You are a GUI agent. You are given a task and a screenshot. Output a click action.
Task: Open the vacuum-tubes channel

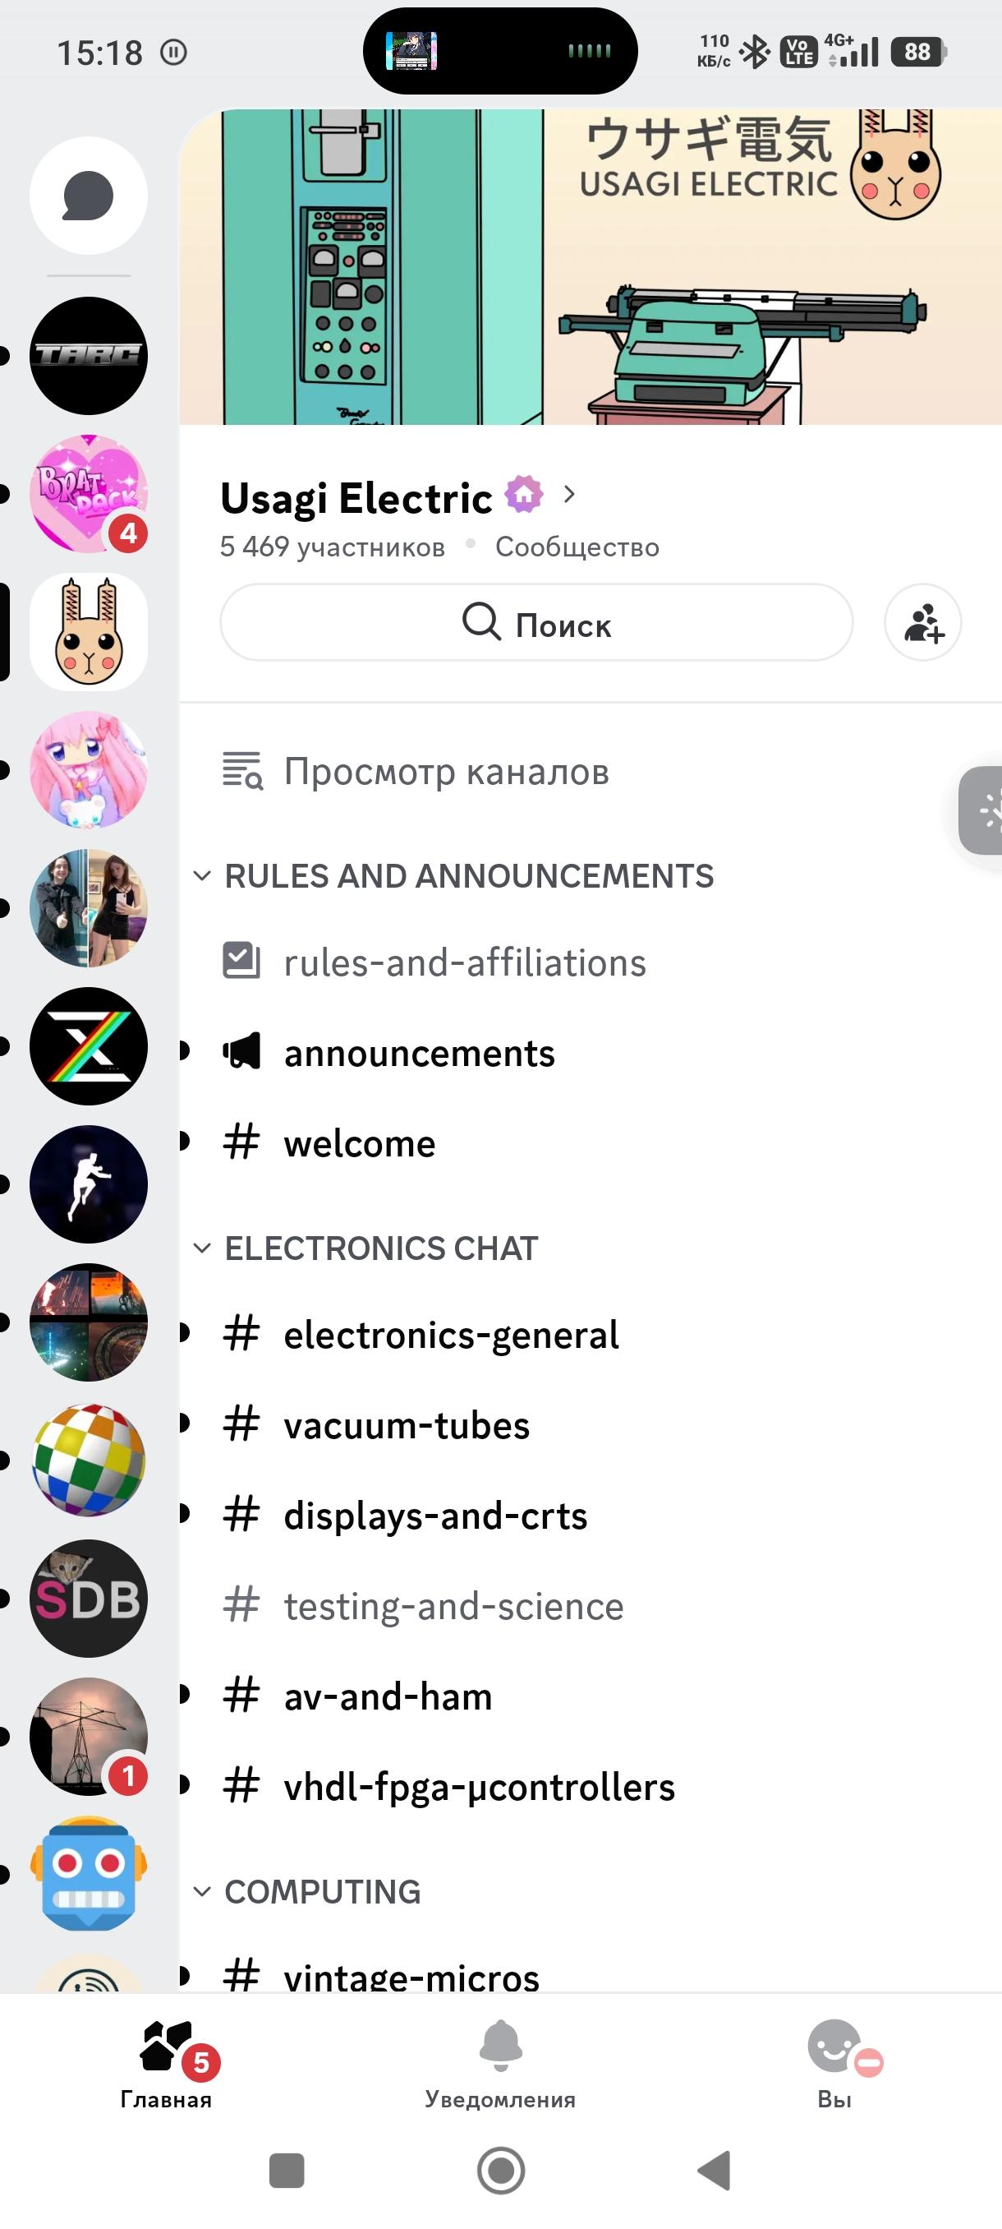407,1425
